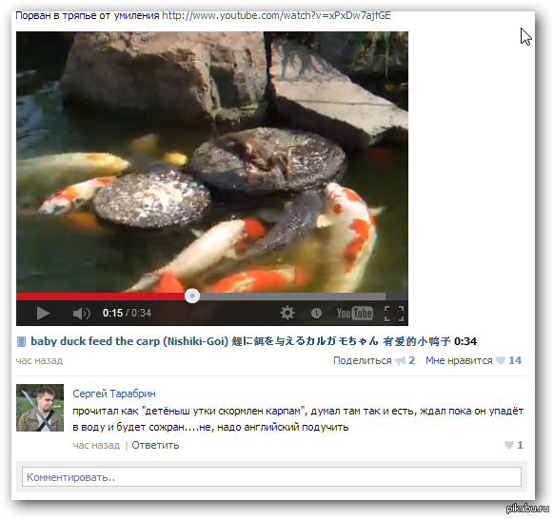Click Мне нравится text
Viewport: 554px width, 519px height.
[x=459, y=360]
